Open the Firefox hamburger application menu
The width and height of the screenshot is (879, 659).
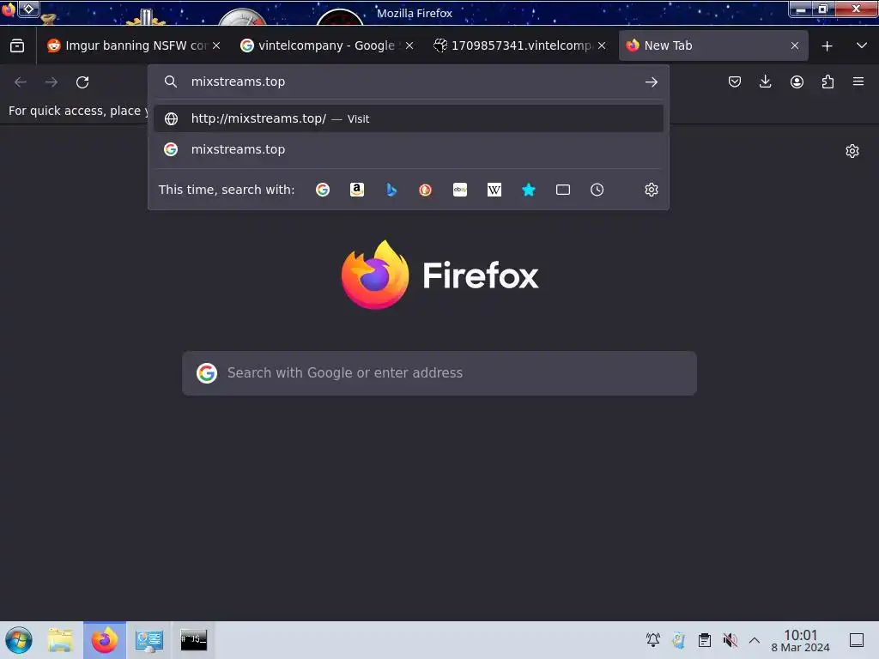pyautogui.click(x=858, y=82)
